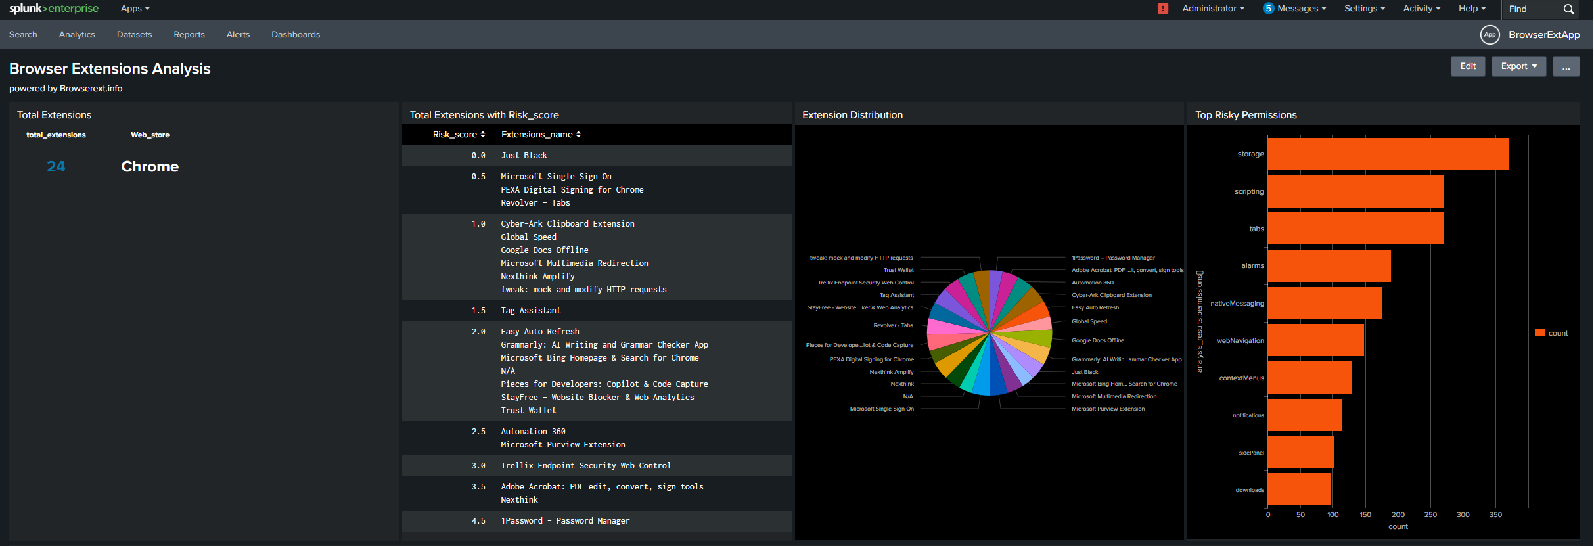This screenshot has width=1594, height=546.
Task: Click the nativeMessaging bar
Action: point(1324,303)
